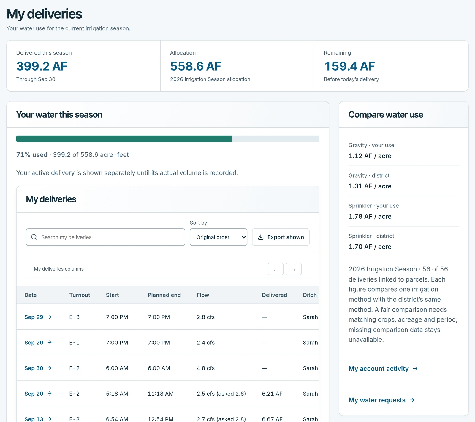Click the 6:54 AM start time cell
Image resolution: width=475 pixels, height=422 pixels.
[x=117, y=419]
